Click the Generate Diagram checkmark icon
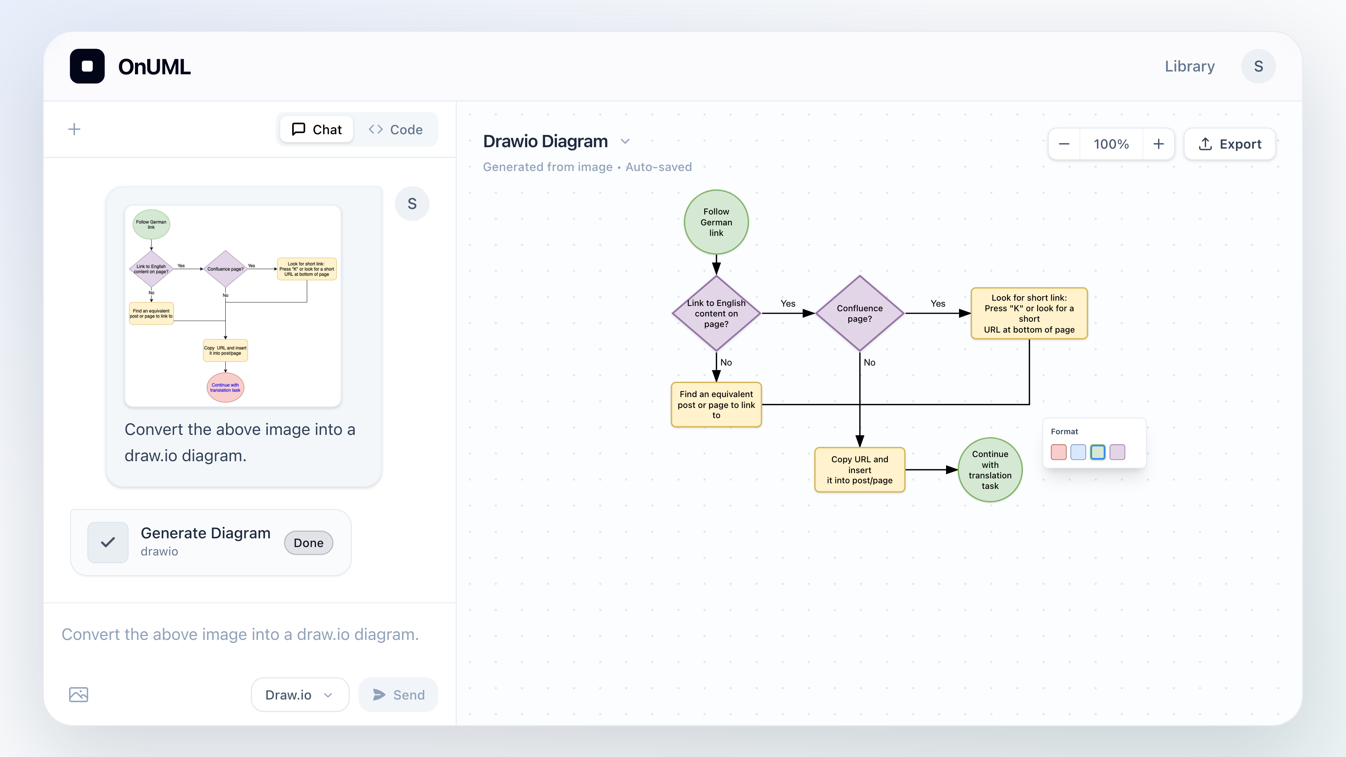Image resolution: width=1346 pixels, height=757 pixels. click(x=108, y=542)
